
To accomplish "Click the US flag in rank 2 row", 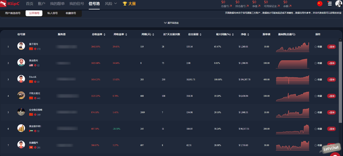I will click(31, 66).
